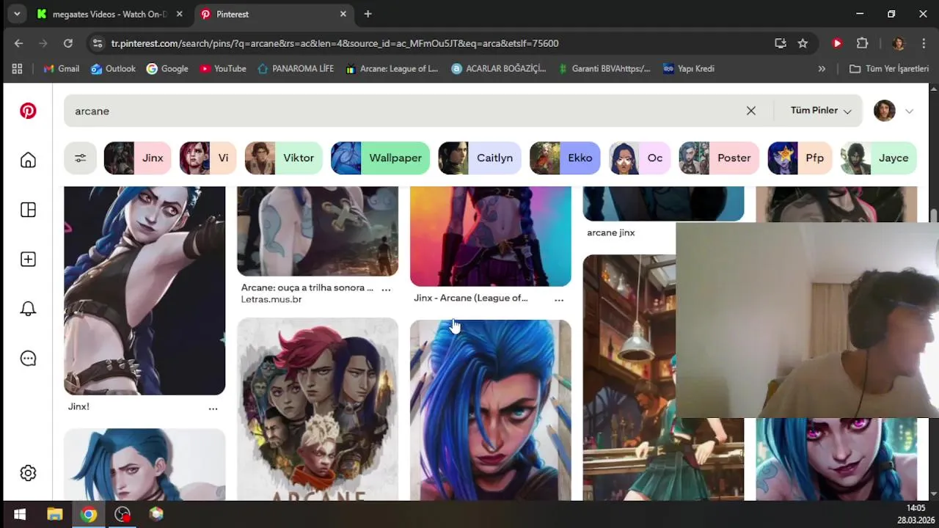Select the Pinterest browser tab
The width and height of the screenshot is (939, 528).
tap(268, 14)
